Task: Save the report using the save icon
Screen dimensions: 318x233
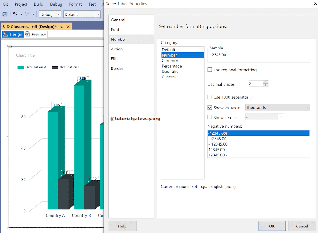Action: [5, 14]
